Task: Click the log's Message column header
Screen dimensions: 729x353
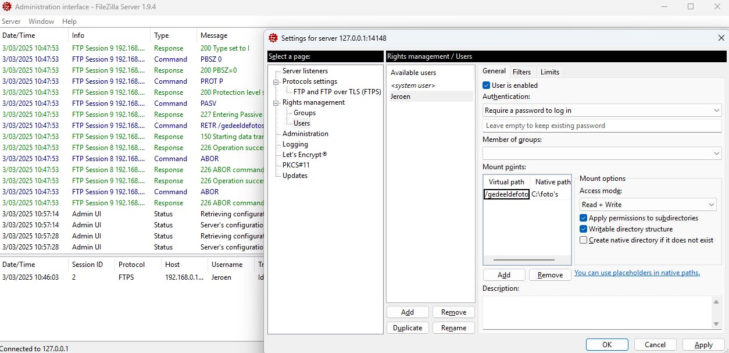Action: (230, 35)
